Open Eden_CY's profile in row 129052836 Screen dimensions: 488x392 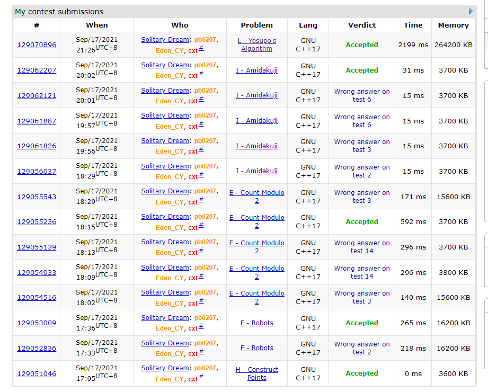(x=170, y=354)
